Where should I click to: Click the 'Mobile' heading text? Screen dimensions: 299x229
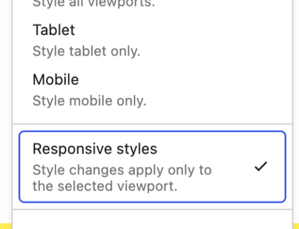(x=56, y=80)
